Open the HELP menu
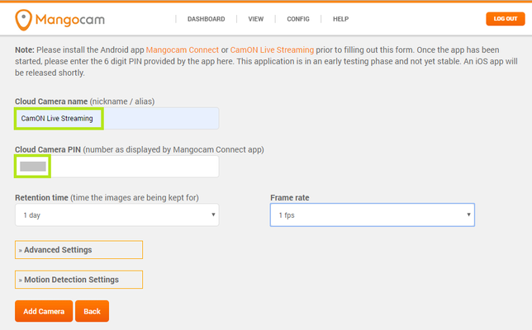Viewport: 532px width, 330px height. pyautogui.click(x=340, y=19)
